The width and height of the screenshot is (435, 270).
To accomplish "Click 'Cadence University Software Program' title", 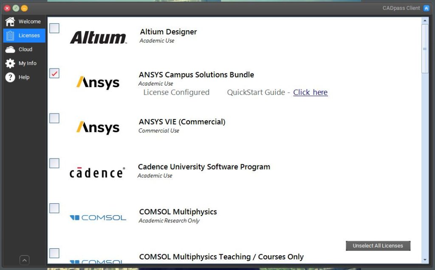I will pos(204,167).
